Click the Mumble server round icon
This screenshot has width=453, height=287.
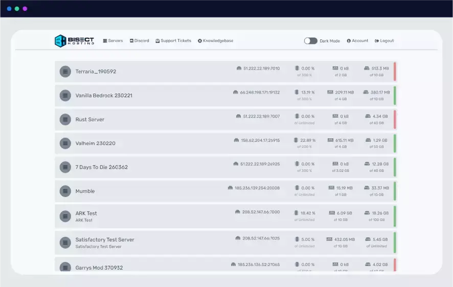click(x=65, y=191)
